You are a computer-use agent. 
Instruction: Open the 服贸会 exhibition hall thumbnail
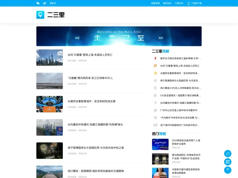tap(50, 104)
